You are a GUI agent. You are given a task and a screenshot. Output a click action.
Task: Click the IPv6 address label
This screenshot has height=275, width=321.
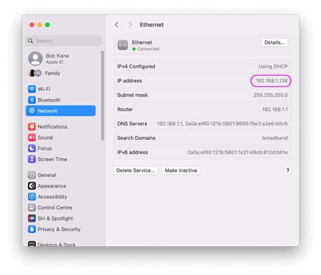click(133, 152)
